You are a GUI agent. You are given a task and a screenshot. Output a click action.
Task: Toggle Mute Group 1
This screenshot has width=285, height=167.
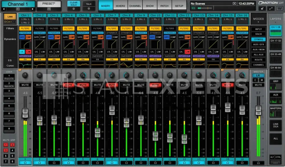6,145
